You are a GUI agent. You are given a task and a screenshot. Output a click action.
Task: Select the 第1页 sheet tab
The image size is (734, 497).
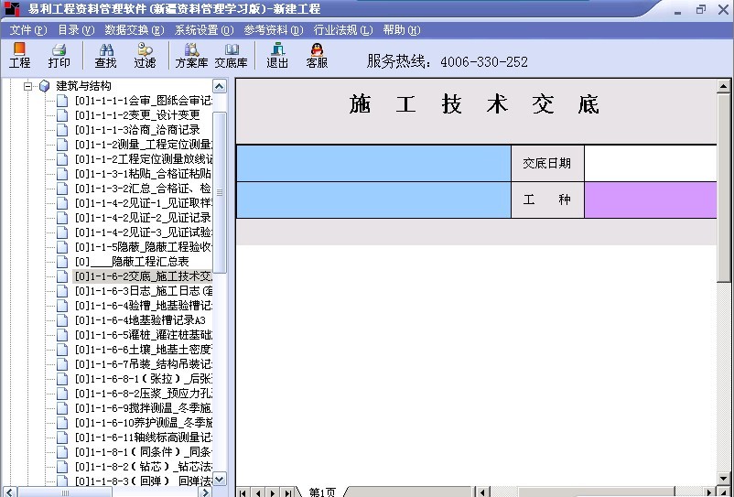322,492
